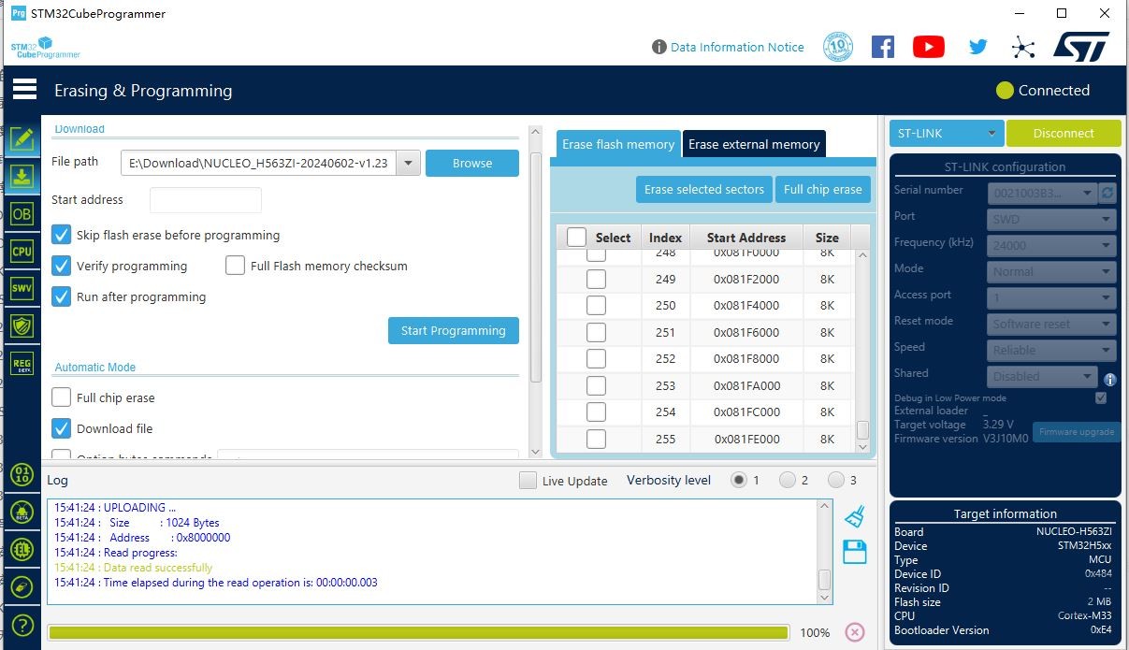Select sector 250 checkbox
1129x650 pixels.
596,305
